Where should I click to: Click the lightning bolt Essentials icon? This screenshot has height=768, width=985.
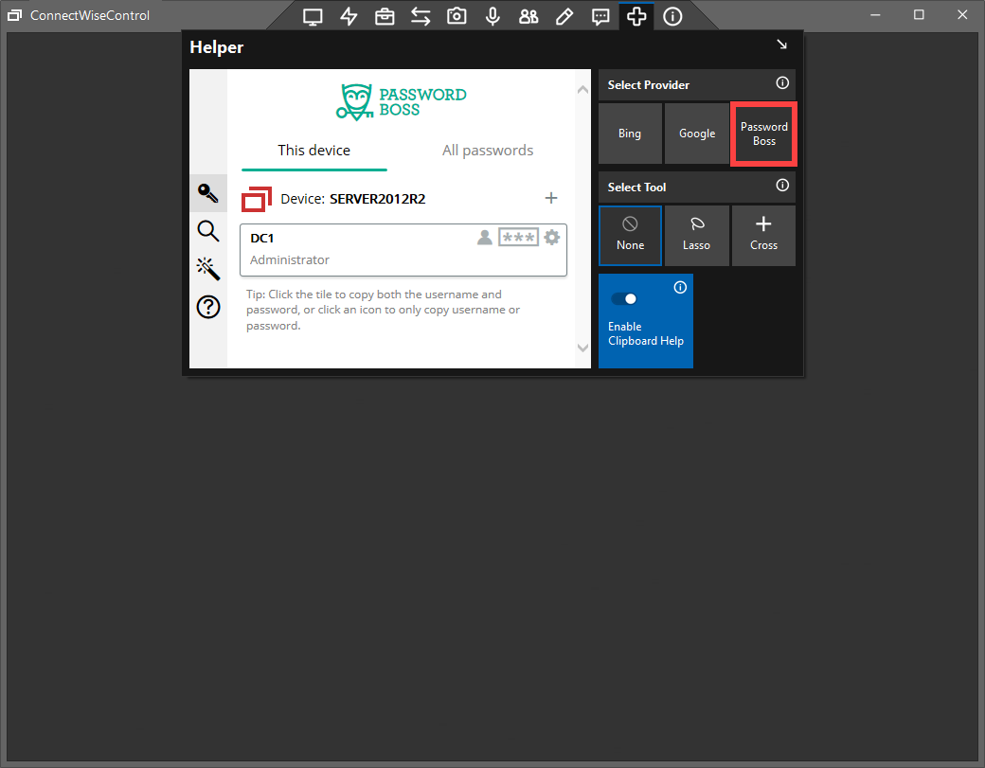tap(349, 16)
